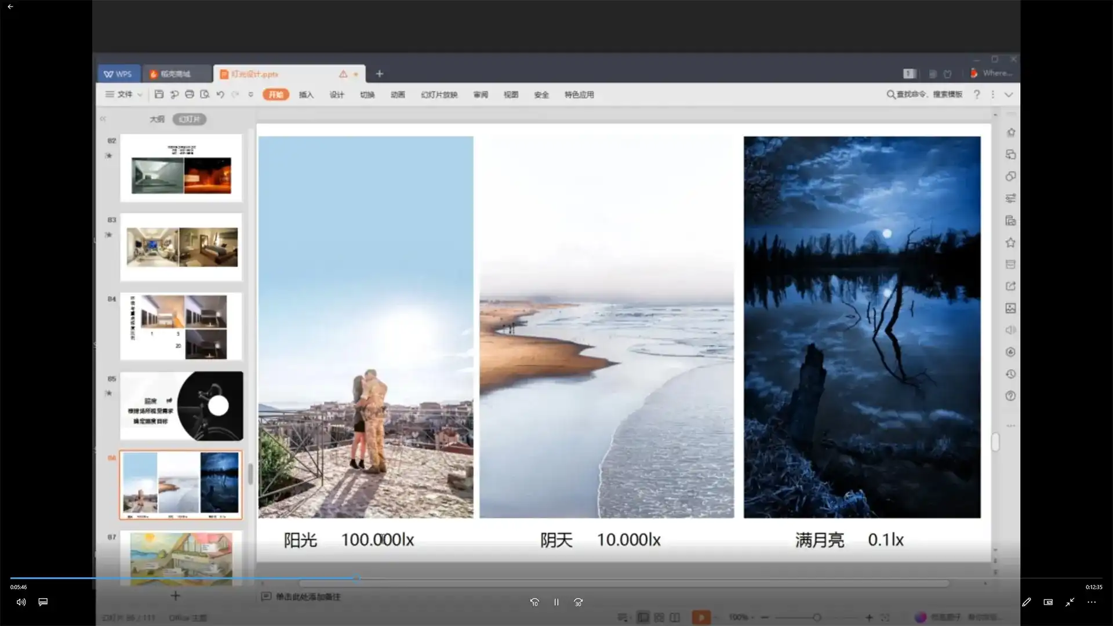Open the picture icon in the right sidebar

click(1010, 308)
